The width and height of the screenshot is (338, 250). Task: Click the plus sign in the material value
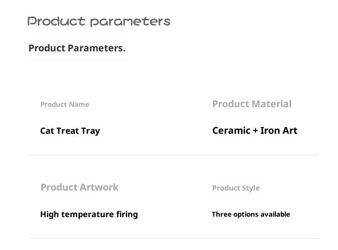[x=256, y=131]
